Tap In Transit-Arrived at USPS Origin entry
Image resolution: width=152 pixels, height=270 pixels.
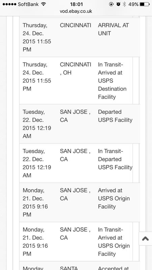pyautogui.click(x=114, y=242)
